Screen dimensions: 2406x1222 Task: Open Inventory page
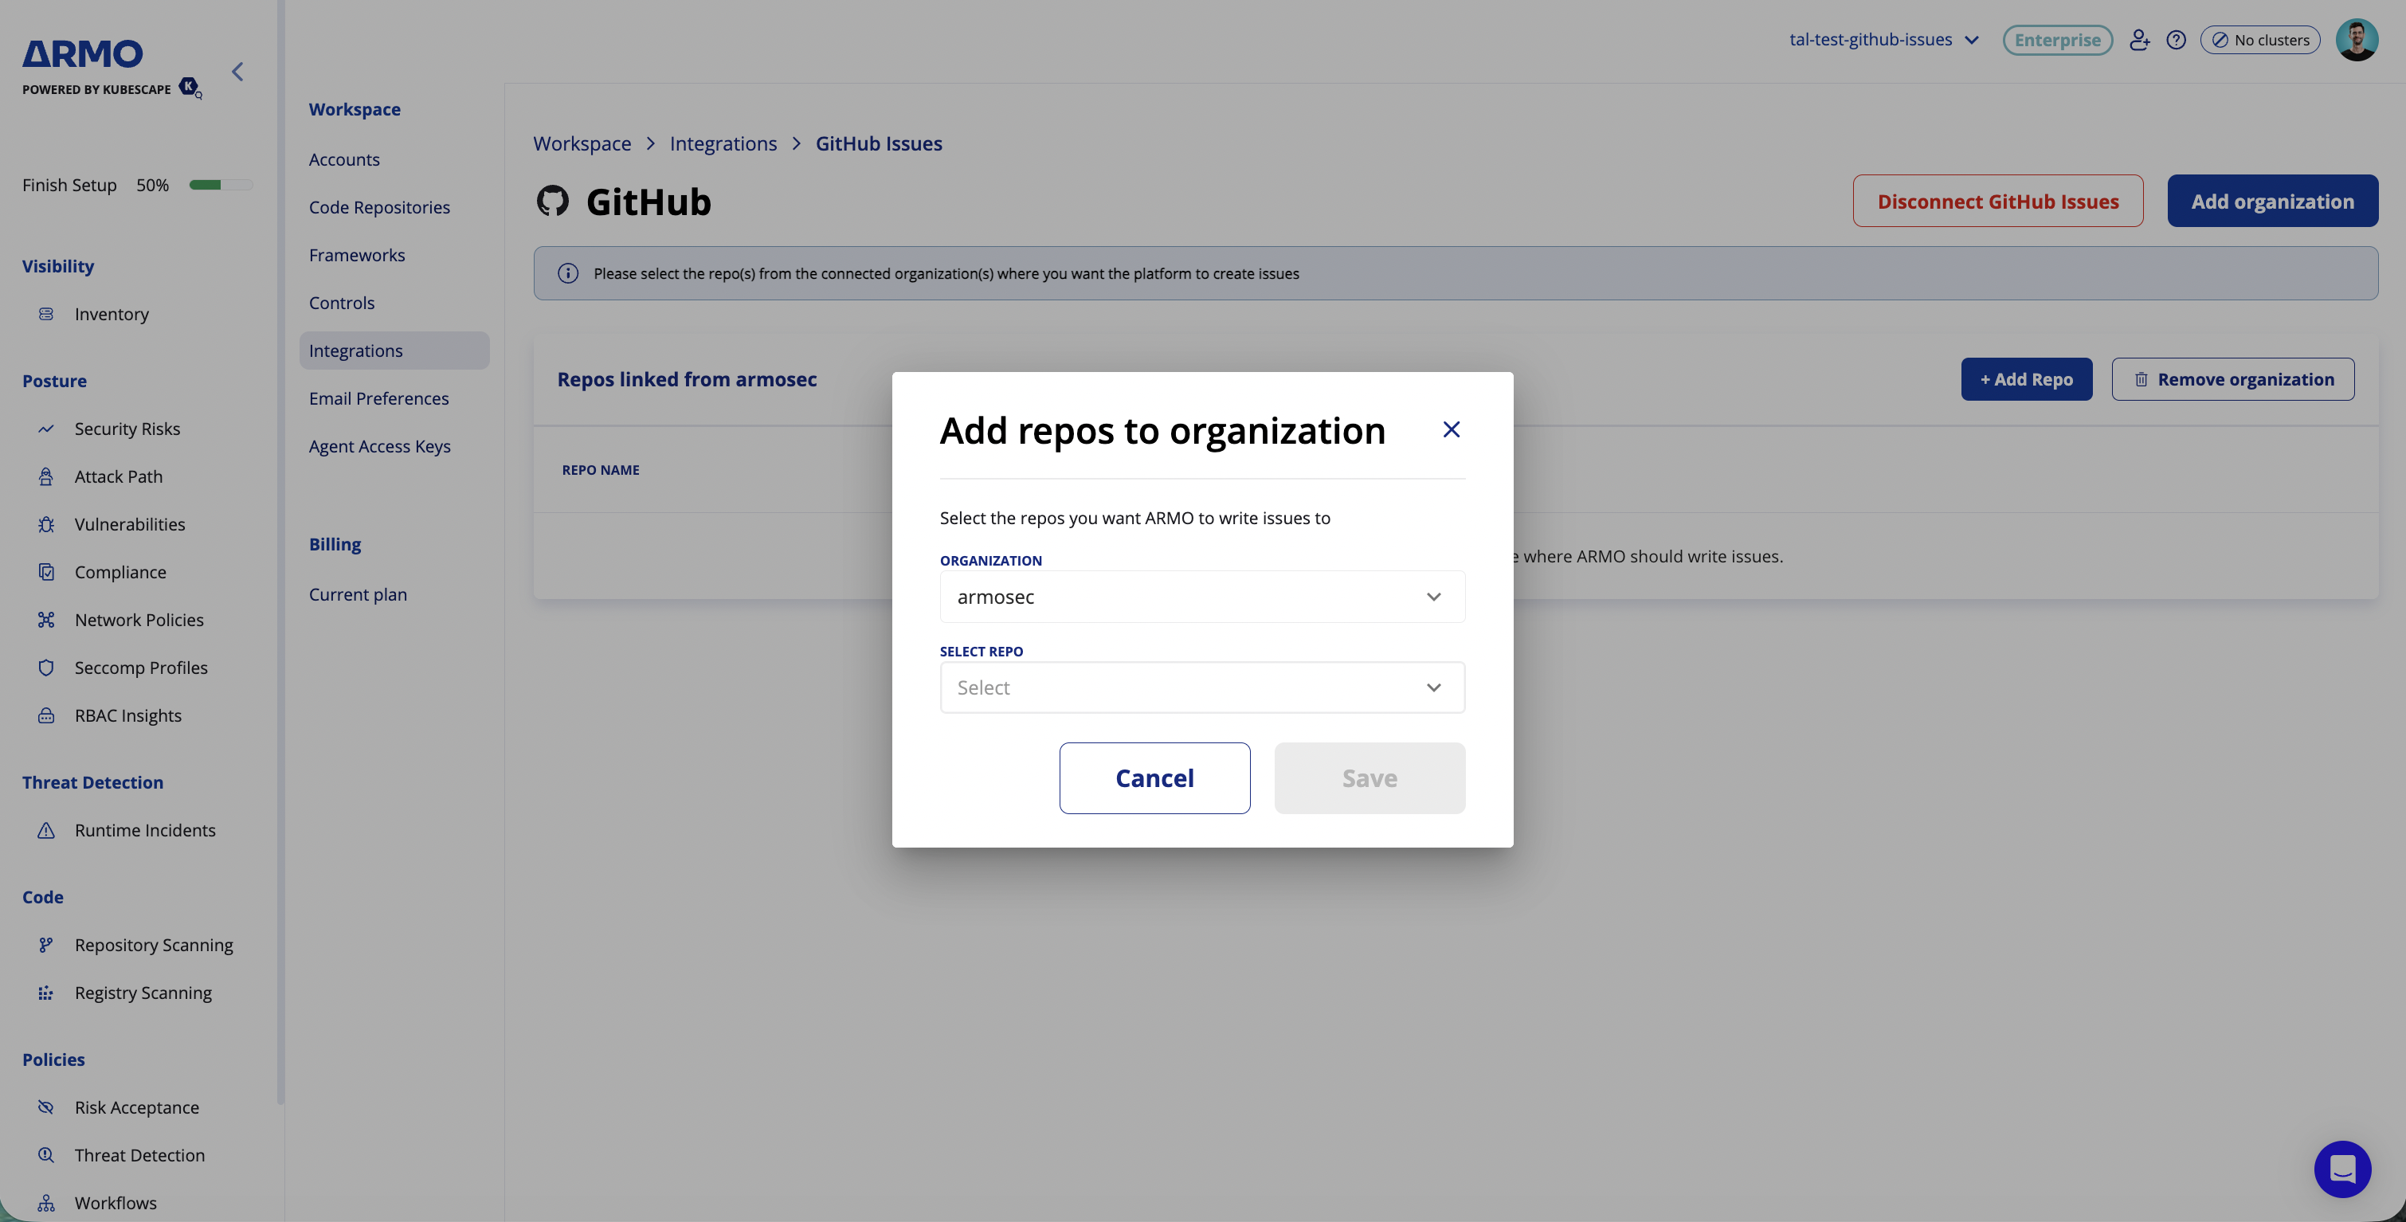[x=112, y=314]
